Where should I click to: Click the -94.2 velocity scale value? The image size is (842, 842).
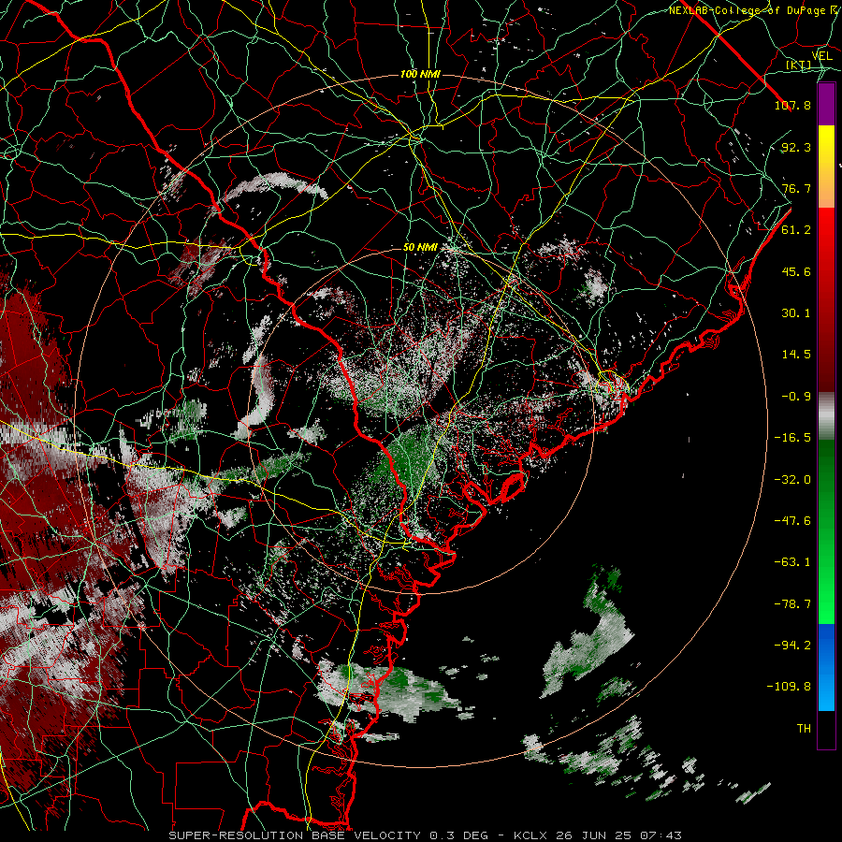[x=792, y=646]
